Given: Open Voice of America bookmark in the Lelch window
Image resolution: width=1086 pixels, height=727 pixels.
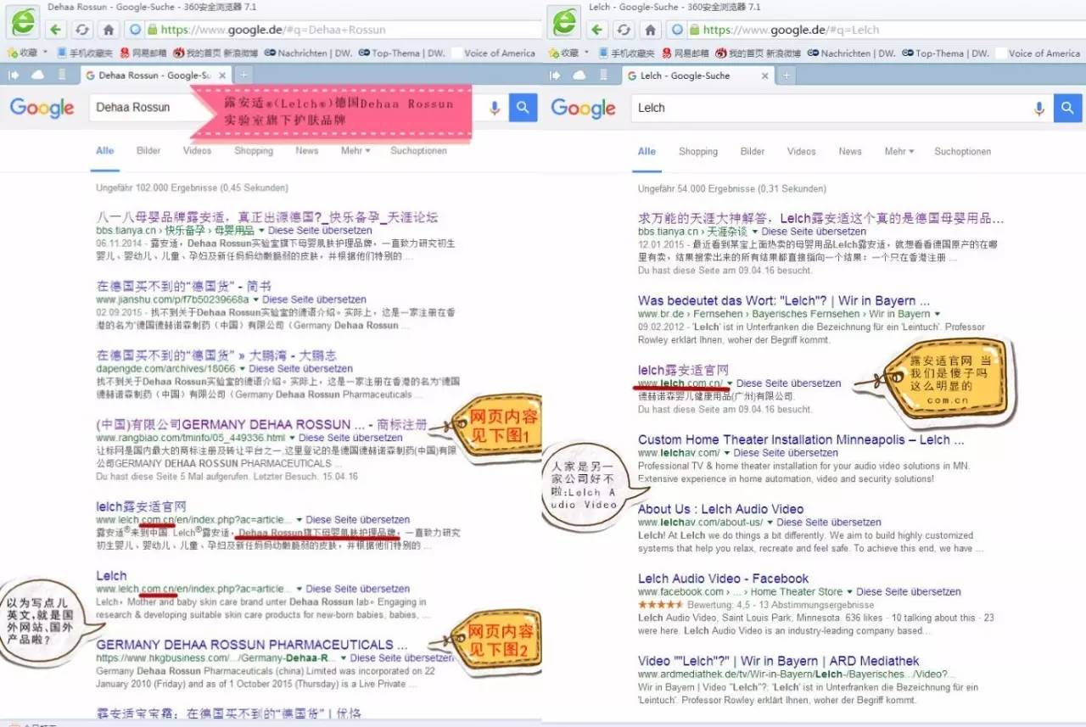Looking at the screenshot, I should click(x=1038, y=53).
